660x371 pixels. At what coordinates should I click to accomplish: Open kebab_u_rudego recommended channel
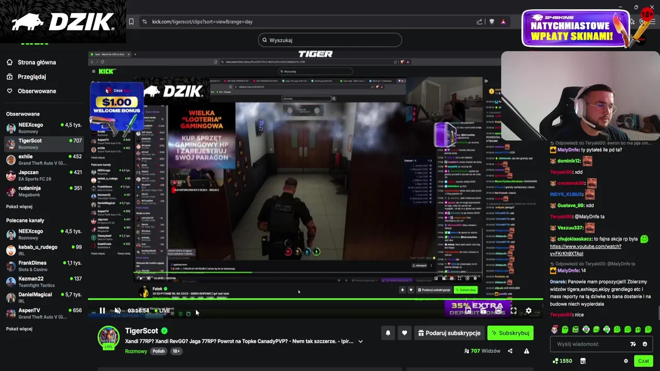(x=44, y=250)
